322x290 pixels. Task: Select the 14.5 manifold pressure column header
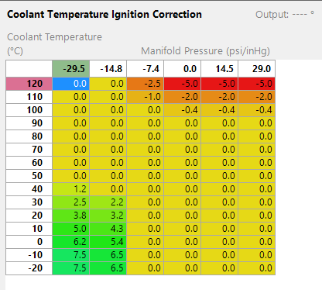(x=220, y=69)
